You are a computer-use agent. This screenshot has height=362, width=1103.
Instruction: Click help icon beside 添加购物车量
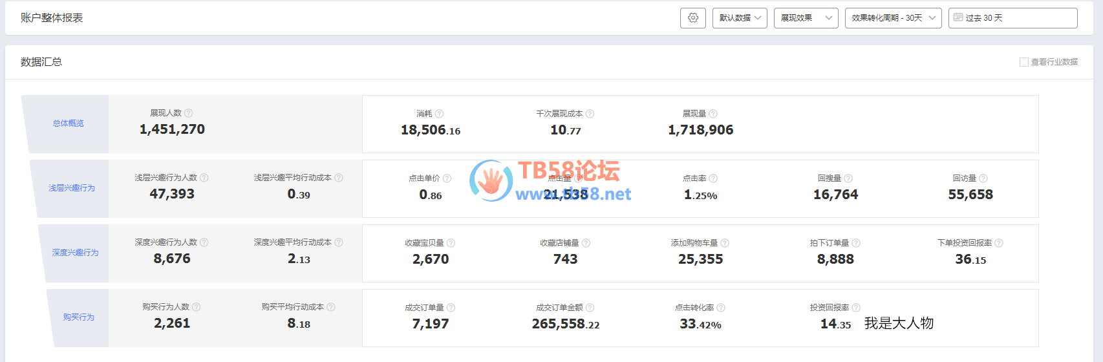(x=725, y=243)
